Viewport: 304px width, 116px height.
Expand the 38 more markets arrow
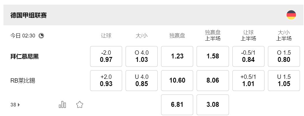[15, 105]
